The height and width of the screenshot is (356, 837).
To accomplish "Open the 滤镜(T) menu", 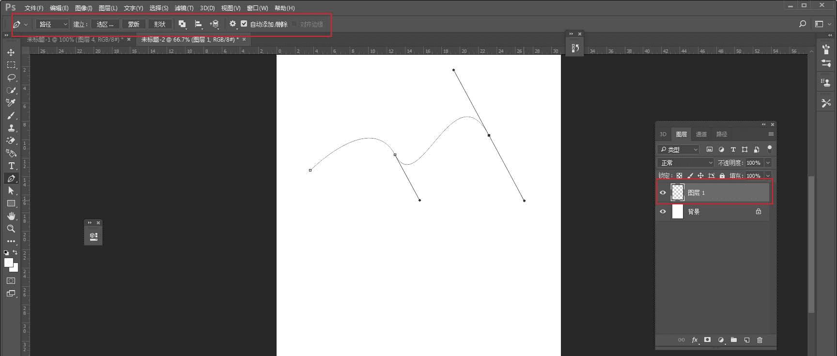I will [184, 8].
